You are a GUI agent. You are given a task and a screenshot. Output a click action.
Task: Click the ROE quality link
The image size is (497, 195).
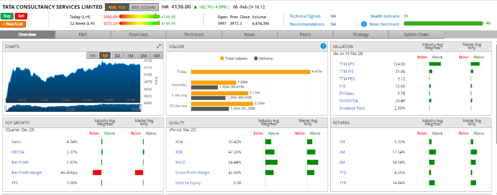179,152
